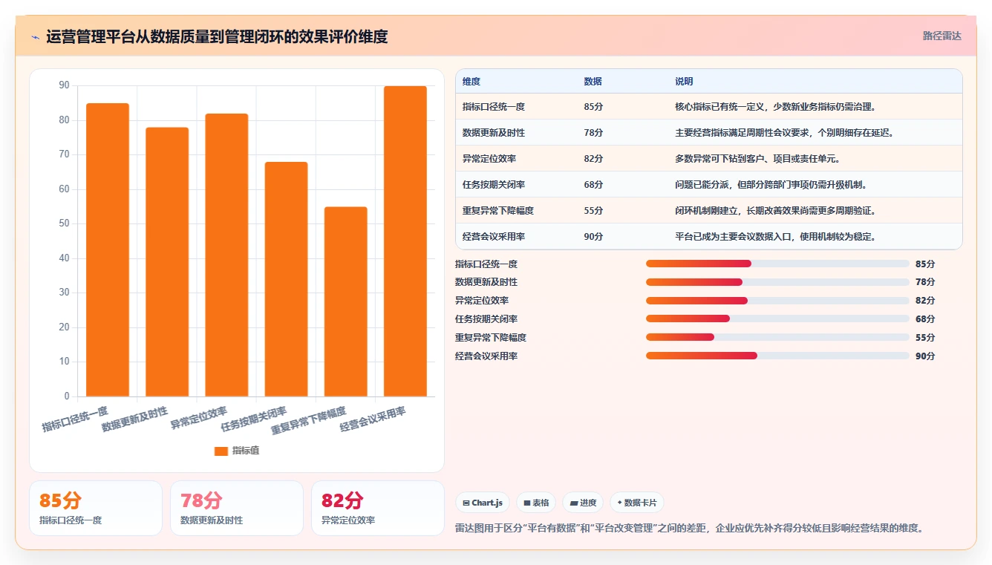This screenshot has width=992, height=565.
Task: Click the 数据卡片 chip
Action: 636,503
